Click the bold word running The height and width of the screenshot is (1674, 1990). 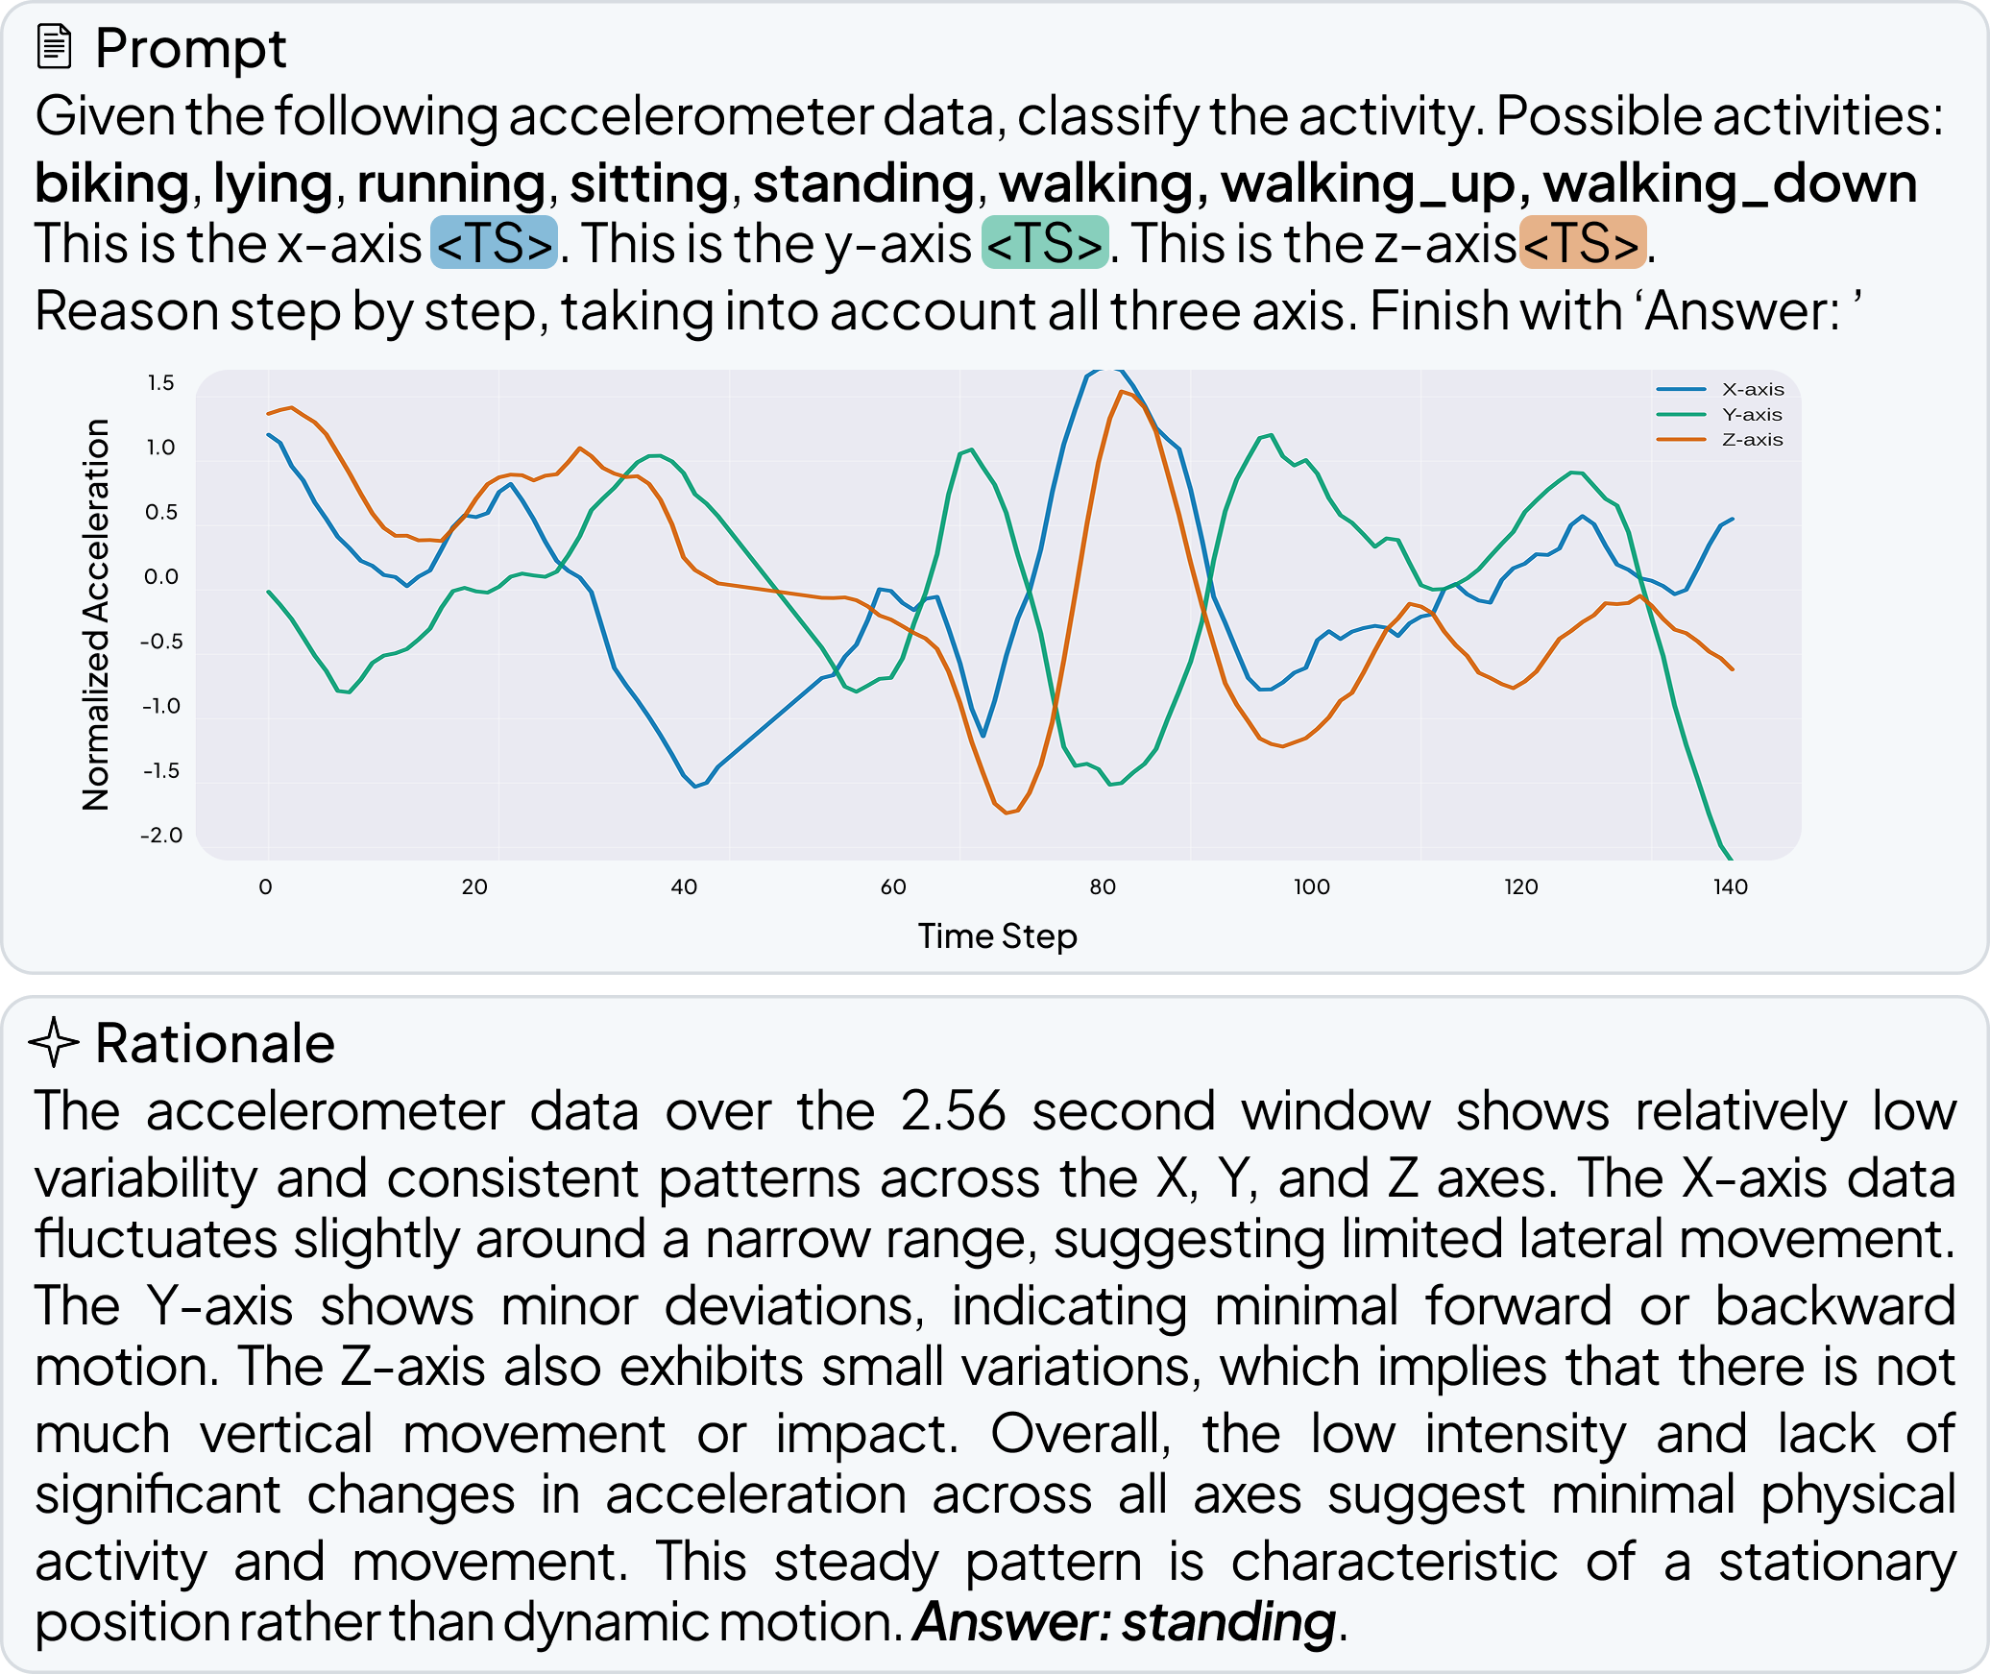click(451, 182)
